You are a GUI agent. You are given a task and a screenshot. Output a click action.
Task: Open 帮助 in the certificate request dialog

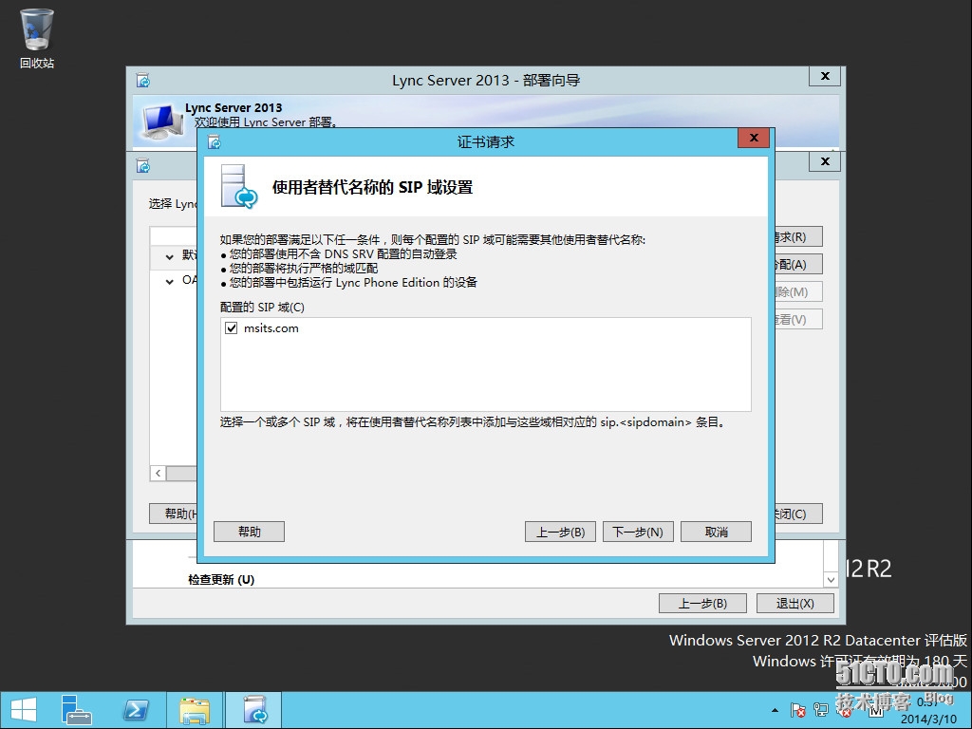click(x=250, y=532)
